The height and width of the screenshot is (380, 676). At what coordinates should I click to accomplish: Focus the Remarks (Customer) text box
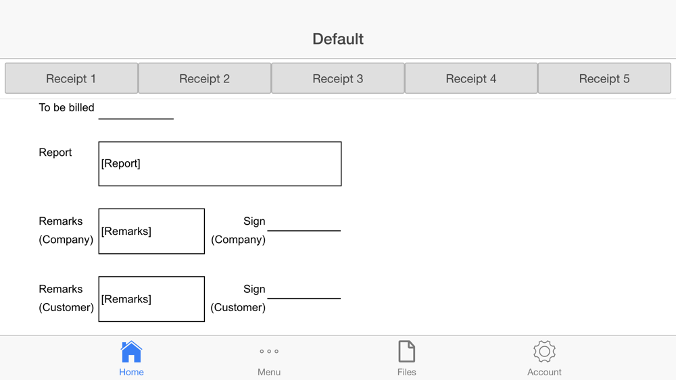click(x=151, y=299)
